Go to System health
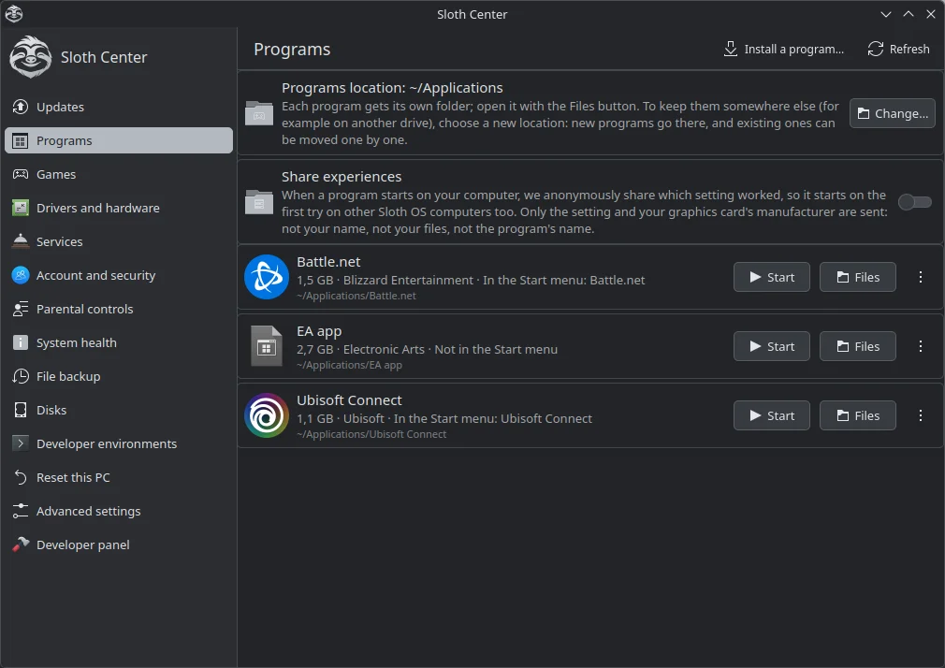Screen dimensions: 945x668 click(119, 342)
